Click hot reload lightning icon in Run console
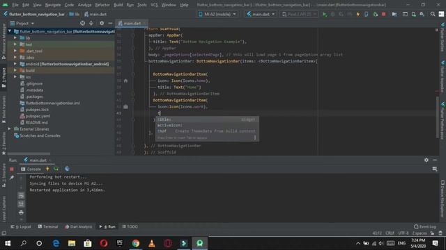This screenshot has height=250, width=446. coord(47,169)
